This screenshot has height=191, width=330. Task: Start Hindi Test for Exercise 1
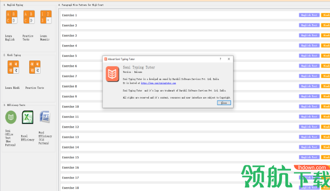tap(326, 15)
